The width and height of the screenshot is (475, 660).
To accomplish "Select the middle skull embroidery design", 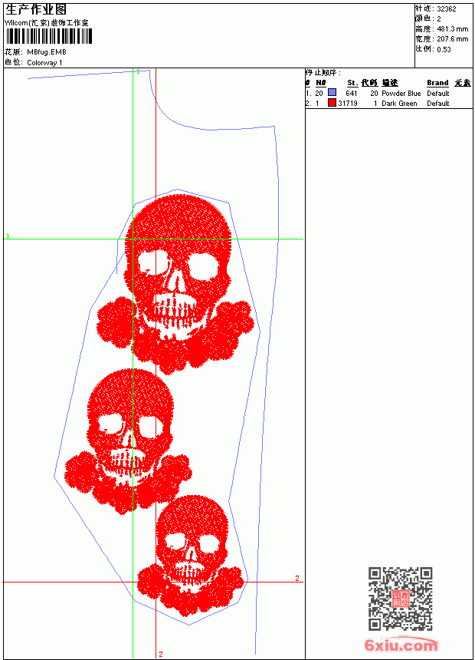I will [x=128, y=441].
